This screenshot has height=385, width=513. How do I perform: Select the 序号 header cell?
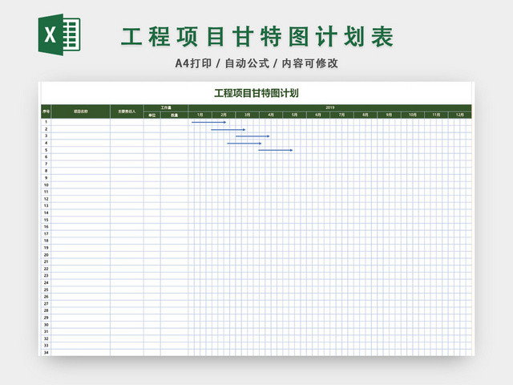click(46, 111)
